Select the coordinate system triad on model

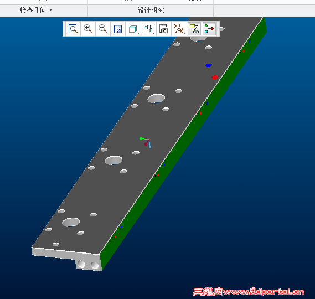pyautogui.click(x=146, y=142)
